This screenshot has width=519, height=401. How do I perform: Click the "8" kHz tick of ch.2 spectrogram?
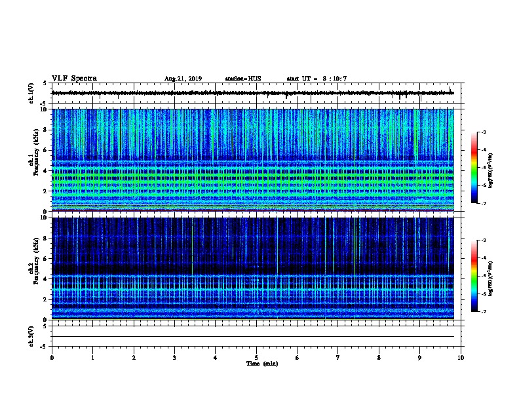pos(46,239)
